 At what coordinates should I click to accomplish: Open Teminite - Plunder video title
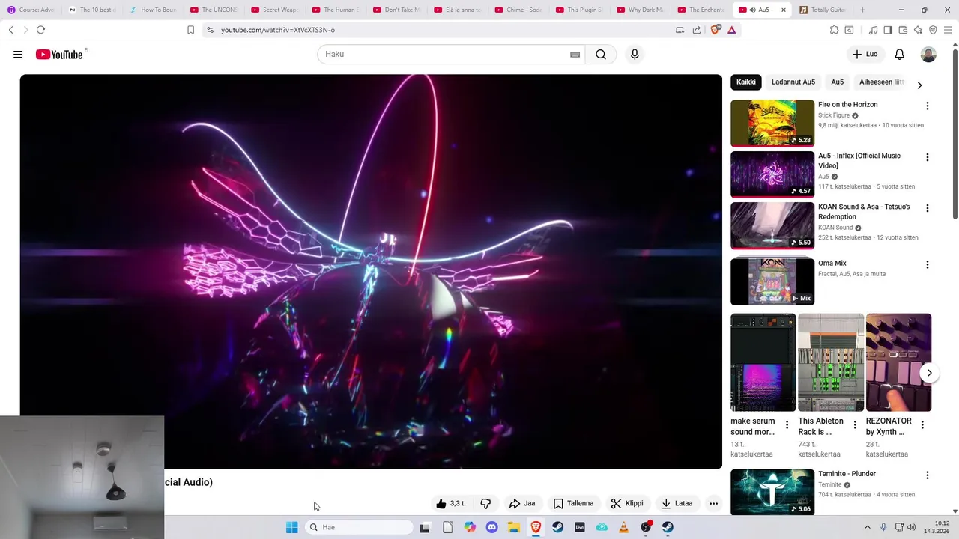tap(847, 474)
